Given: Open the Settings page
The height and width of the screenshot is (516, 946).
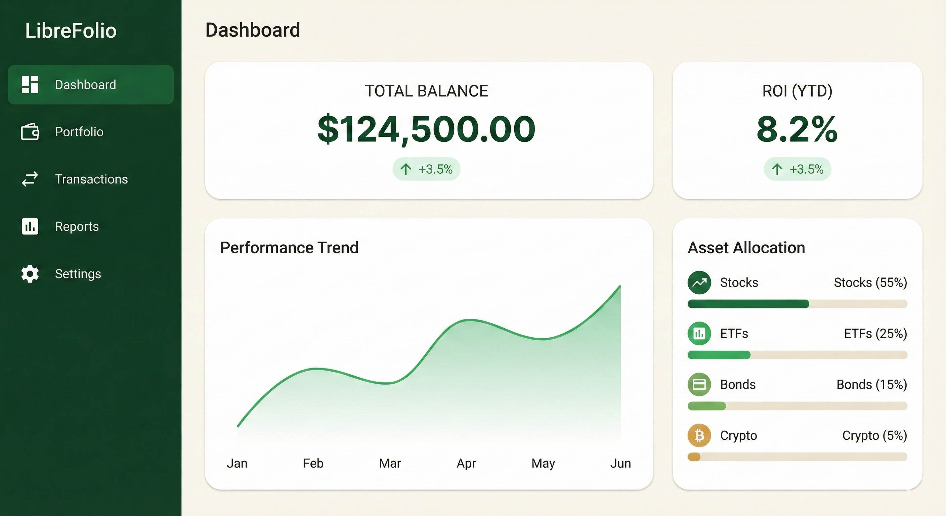Looking at the screenshot, I should tap(91, 273).
